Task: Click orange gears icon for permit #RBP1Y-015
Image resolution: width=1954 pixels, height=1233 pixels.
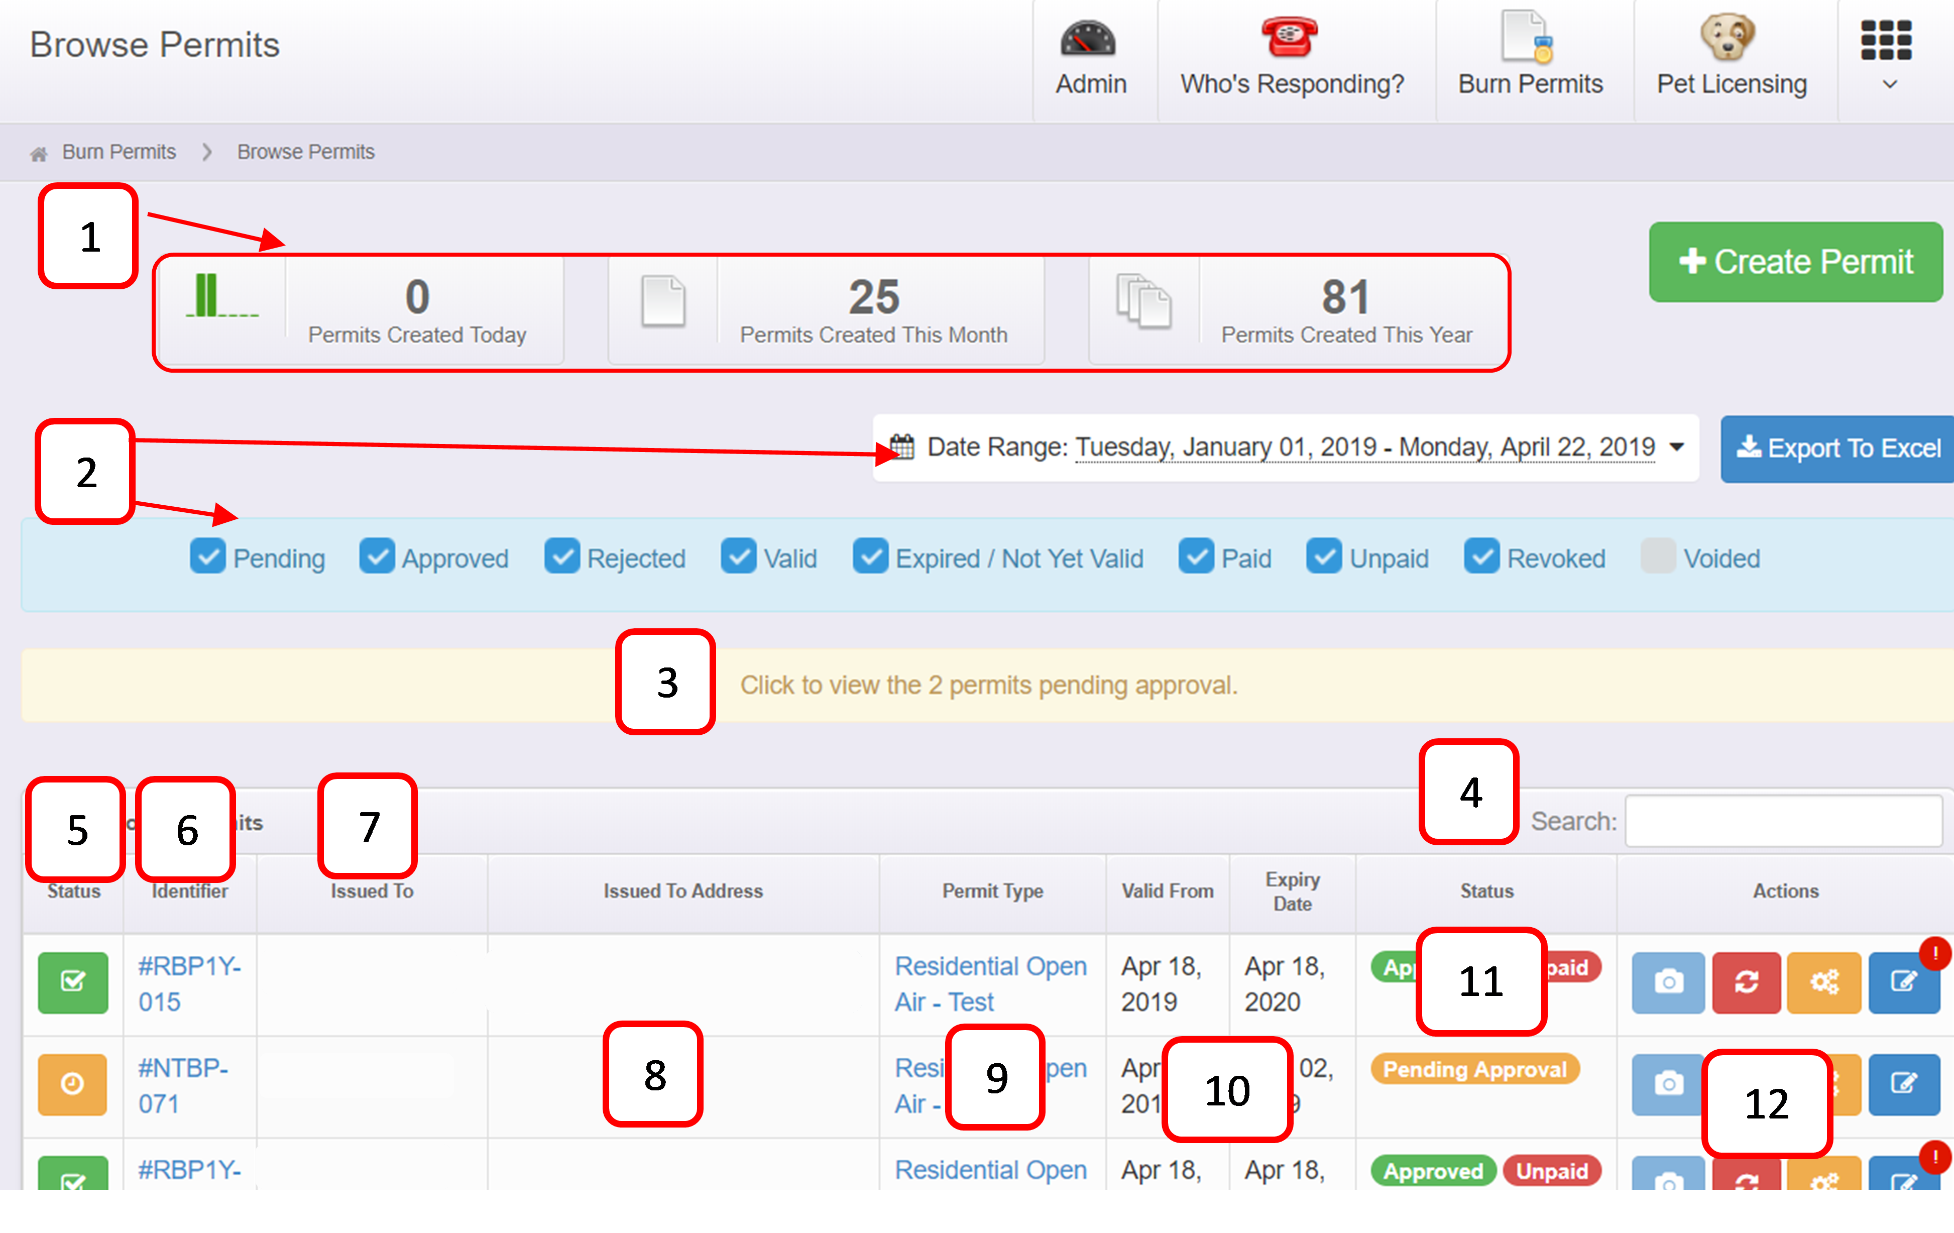Action: 1824,983
